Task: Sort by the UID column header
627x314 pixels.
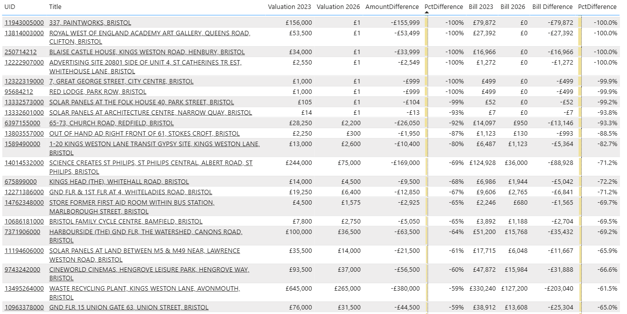Action: point(10,7)
